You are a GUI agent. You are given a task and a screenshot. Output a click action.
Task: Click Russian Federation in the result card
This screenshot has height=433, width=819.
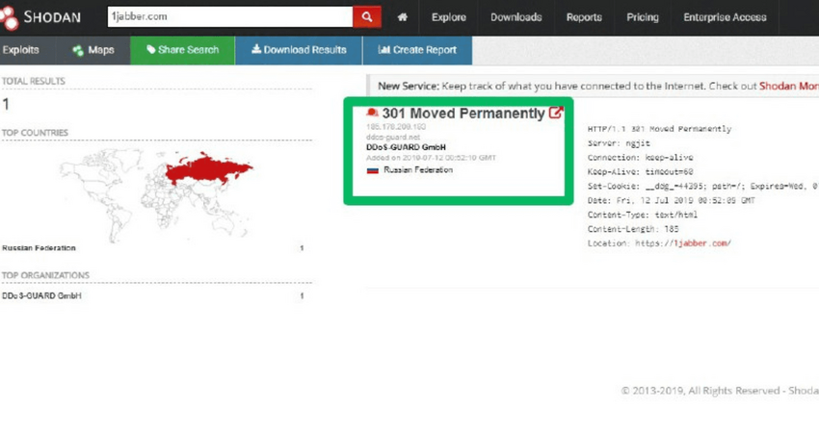[418, 170]
